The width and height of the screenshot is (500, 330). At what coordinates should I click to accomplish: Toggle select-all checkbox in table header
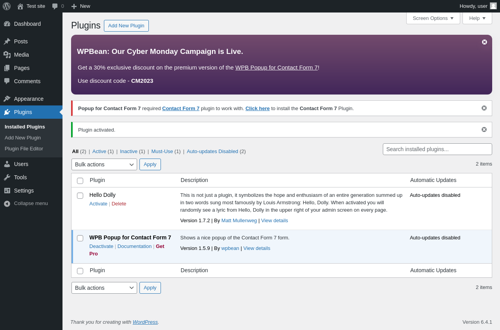click(x=80, y=181)
